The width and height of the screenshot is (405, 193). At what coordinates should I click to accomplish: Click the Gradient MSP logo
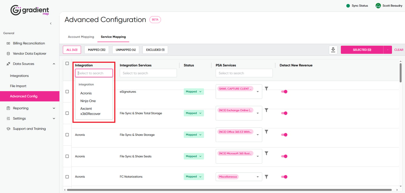(30, 10)
